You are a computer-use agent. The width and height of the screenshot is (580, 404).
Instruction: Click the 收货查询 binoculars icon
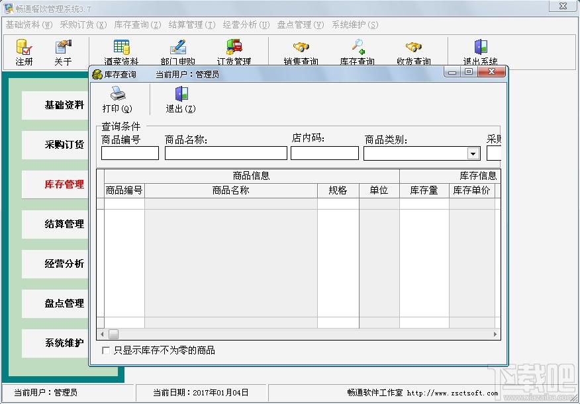click(414, 47)
